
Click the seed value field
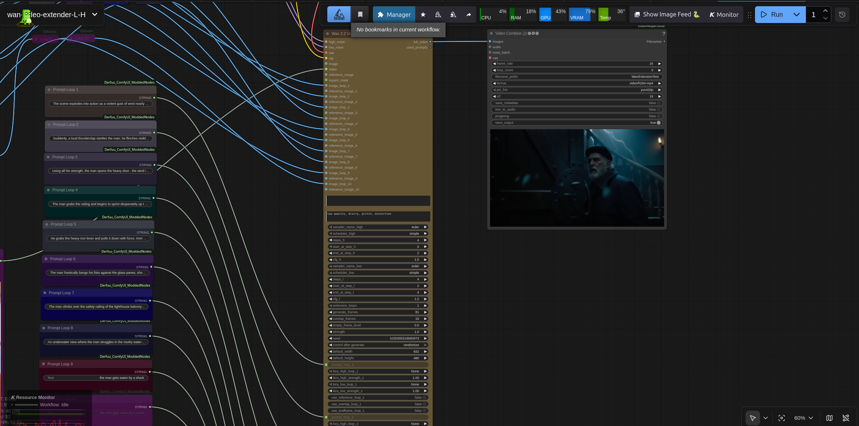[378, 338]
